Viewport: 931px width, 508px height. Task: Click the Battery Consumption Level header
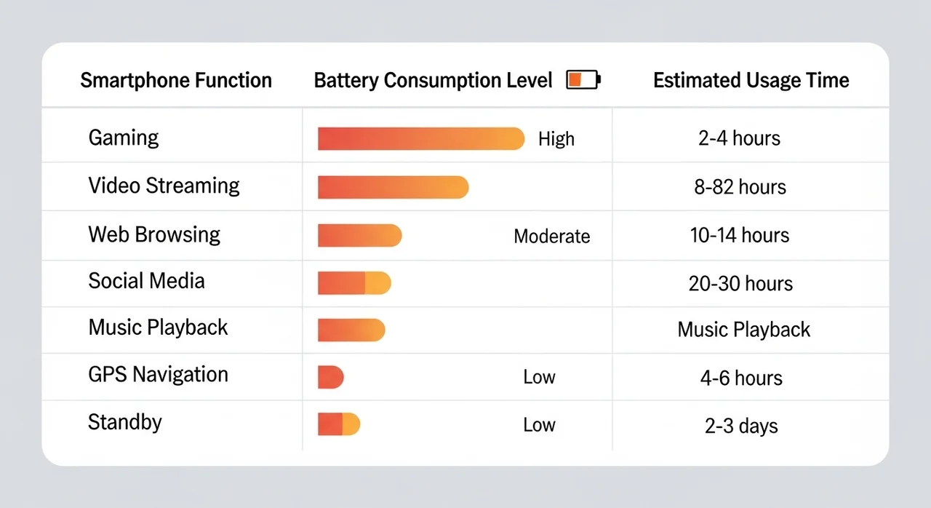[433, 80]
